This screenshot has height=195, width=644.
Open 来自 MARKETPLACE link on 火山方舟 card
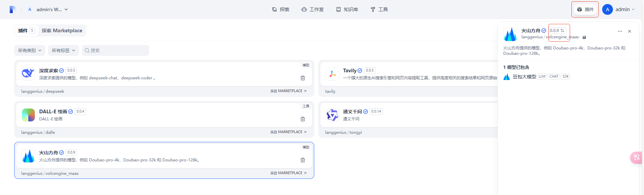[288, 173]
